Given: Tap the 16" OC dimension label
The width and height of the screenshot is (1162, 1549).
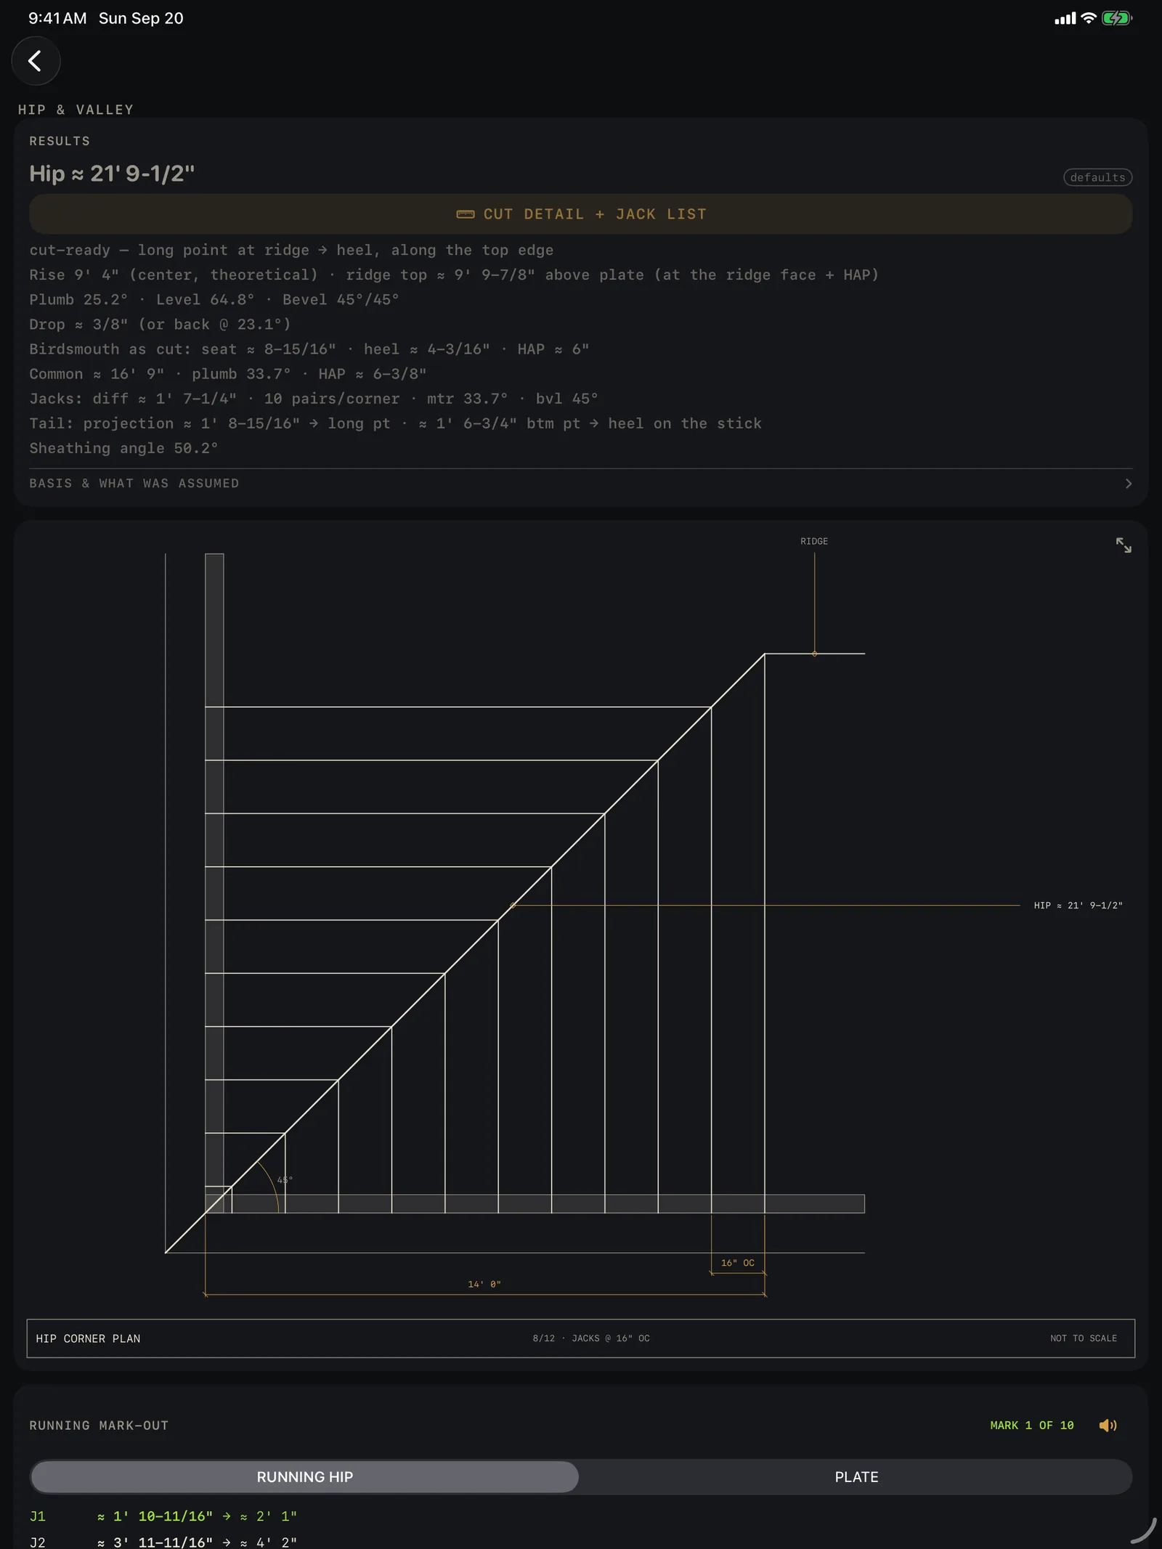Looking at the screenshot, I should pyautogui.click(x=738, y=1263).
